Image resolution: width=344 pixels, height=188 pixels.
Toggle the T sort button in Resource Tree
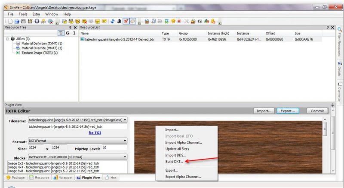61,33
